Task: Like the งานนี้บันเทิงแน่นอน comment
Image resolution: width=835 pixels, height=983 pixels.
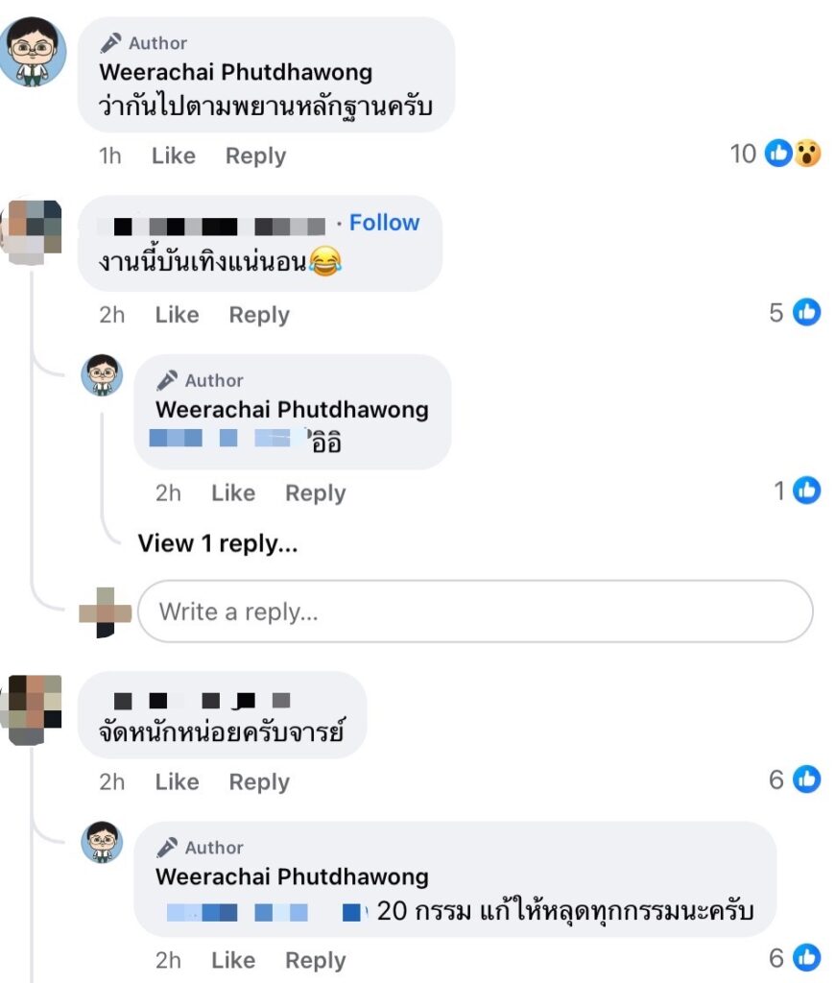Action: [x=177, y=315]
